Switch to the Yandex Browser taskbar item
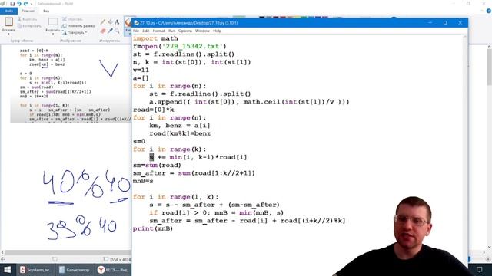 [113, 269]
